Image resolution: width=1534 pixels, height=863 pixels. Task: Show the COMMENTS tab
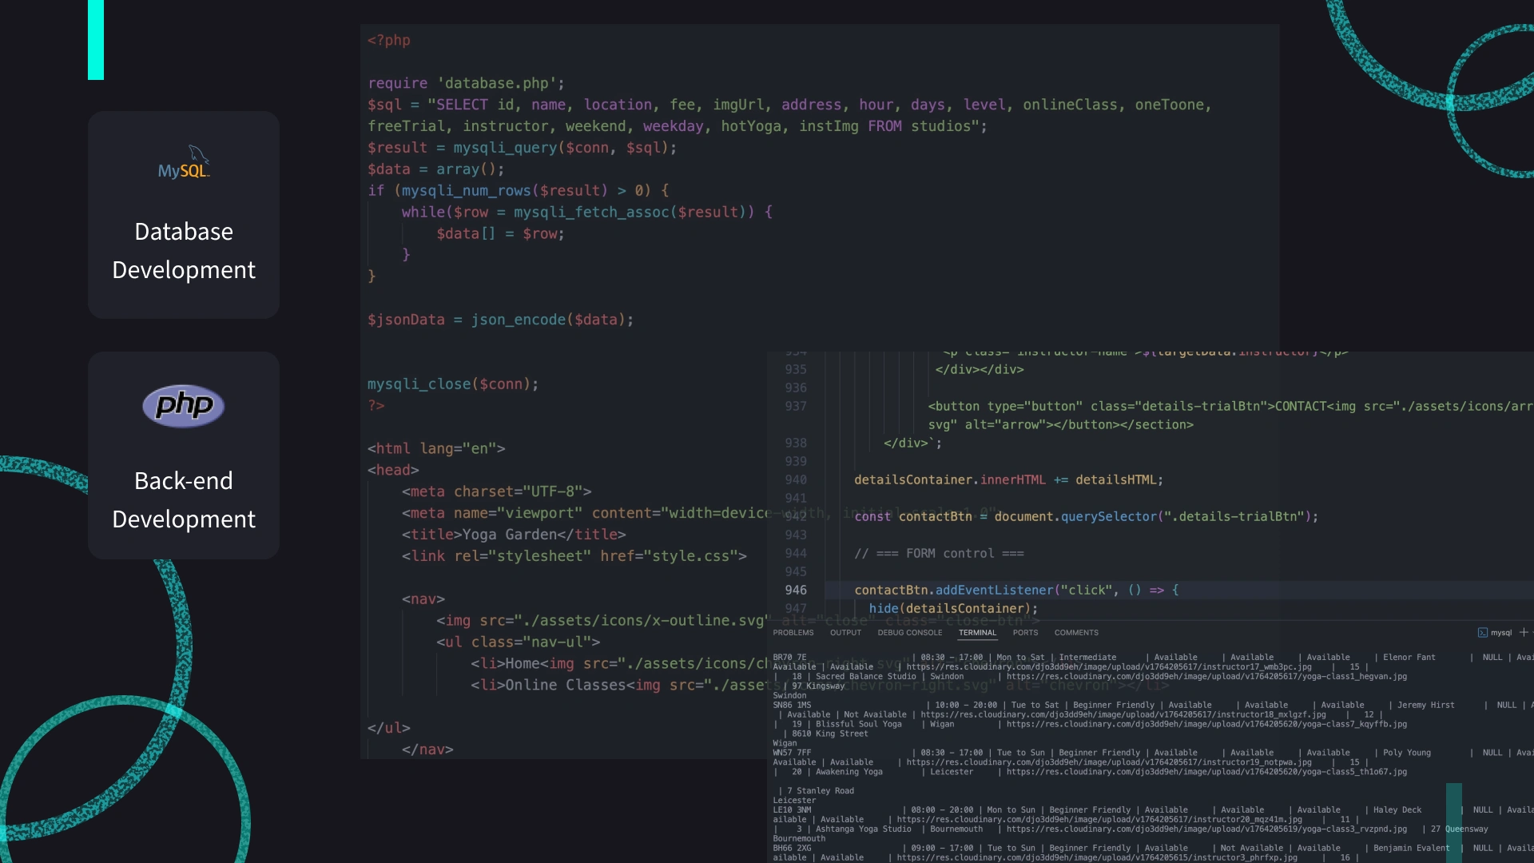point(1075,633)
